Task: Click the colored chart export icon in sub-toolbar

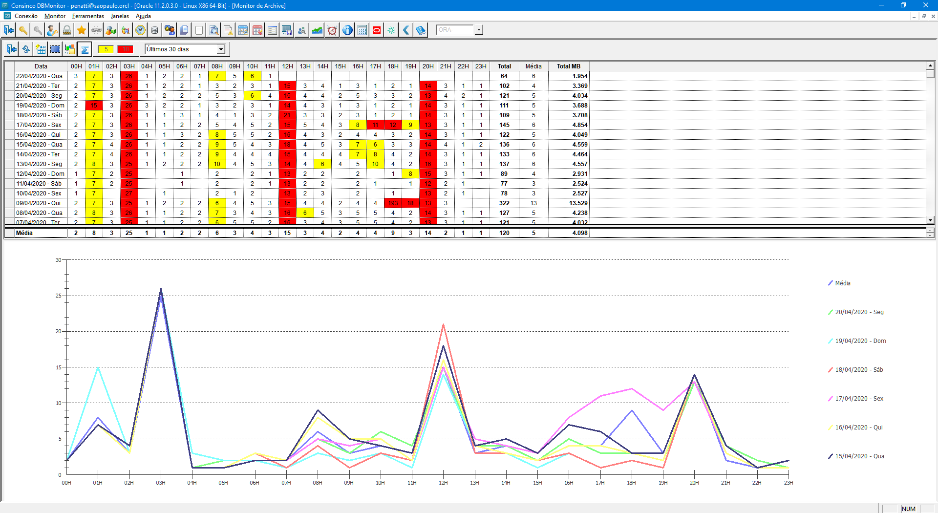Action: coord(70,49)
